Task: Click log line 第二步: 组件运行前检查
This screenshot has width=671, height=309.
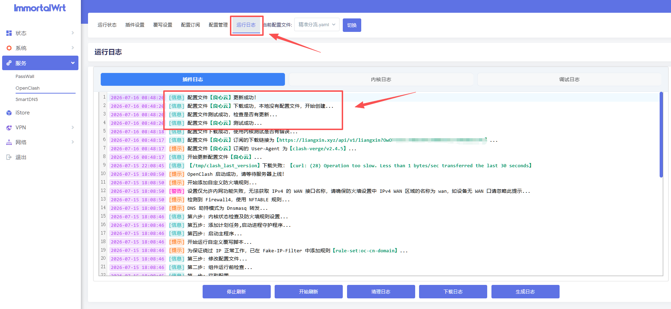Action: (220, 268)
